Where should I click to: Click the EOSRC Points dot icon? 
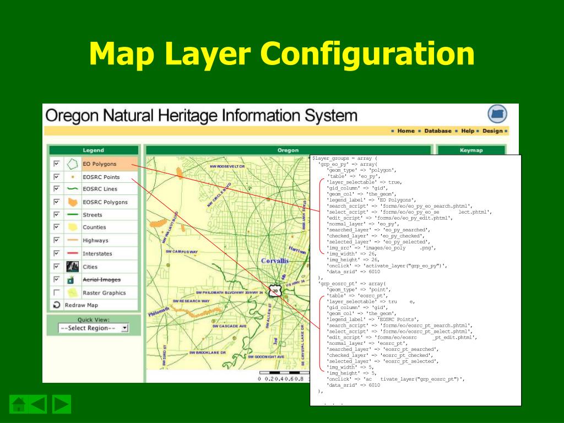73,177
